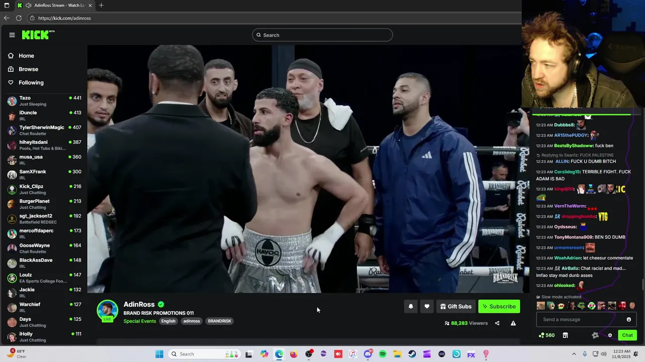Open Firefox from the taskbar
Image resolution: width=645 pixels, height=362 pixels.
click(294, 354)
